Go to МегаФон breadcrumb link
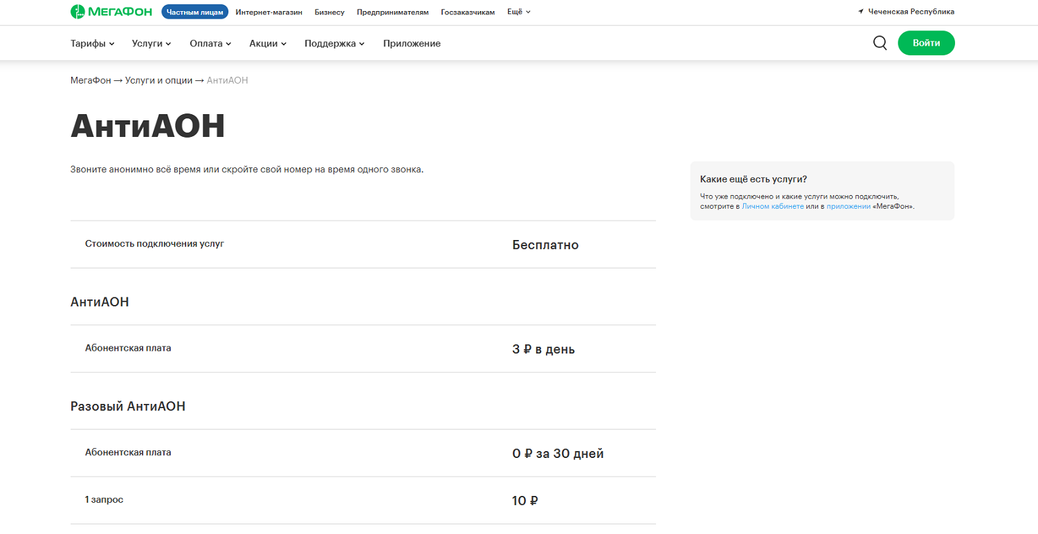Image resolution: width=1038 pixels, height=534 pixels. click(91, 80)
